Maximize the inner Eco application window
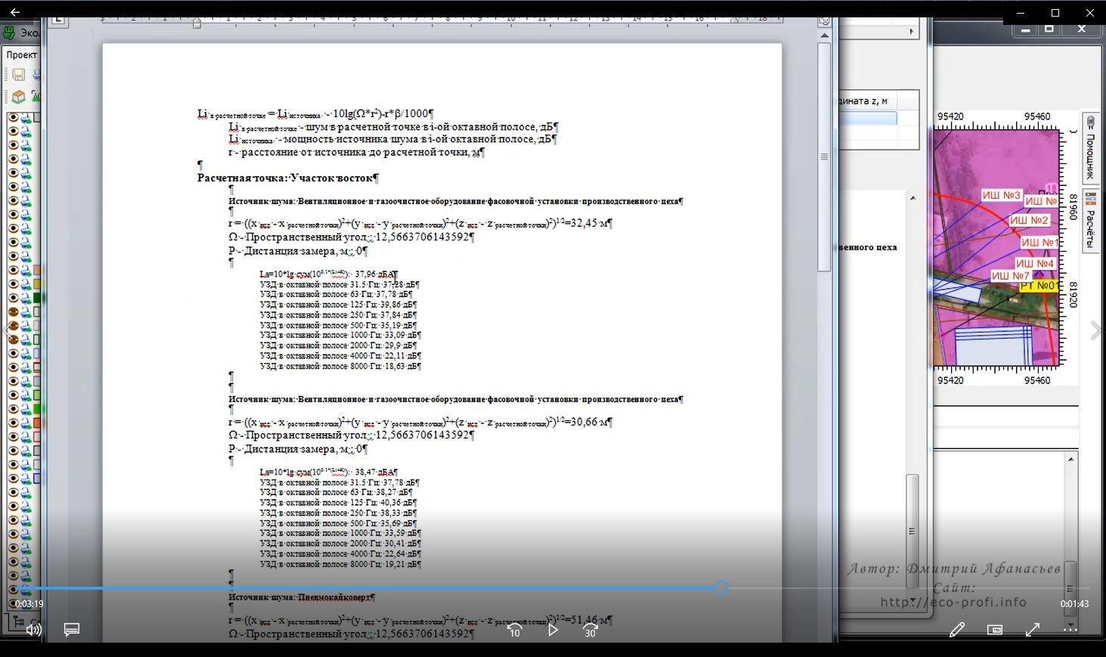 coord(1049,29)
